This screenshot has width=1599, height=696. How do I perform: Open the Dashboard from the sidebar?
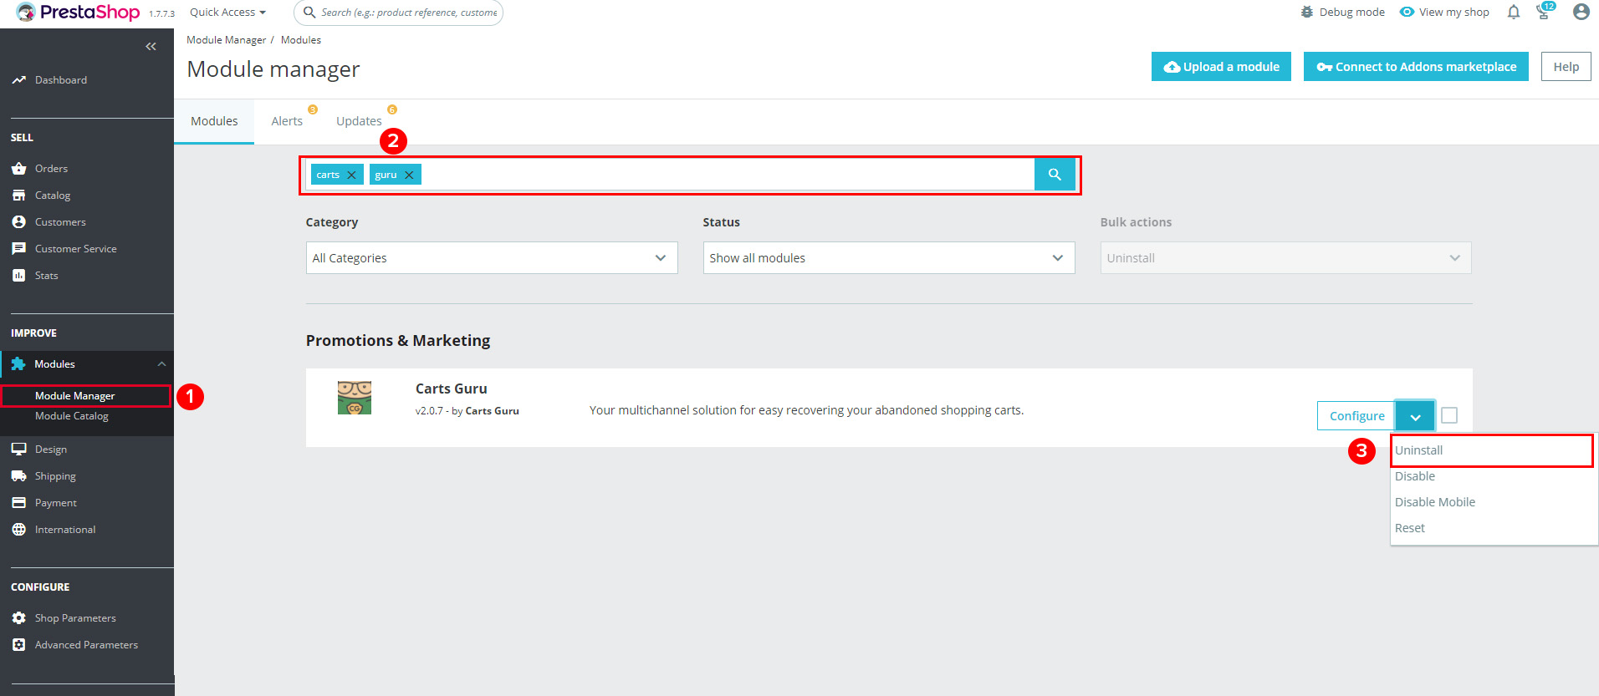[60, 80]
